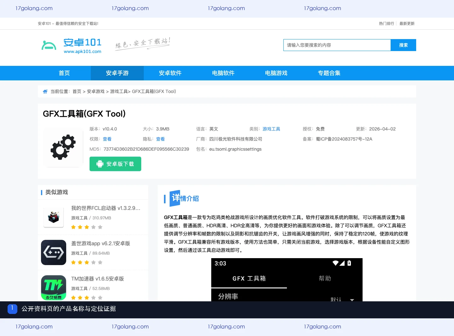Click 游戏工具 category link beside 类别

click(271, 129)
